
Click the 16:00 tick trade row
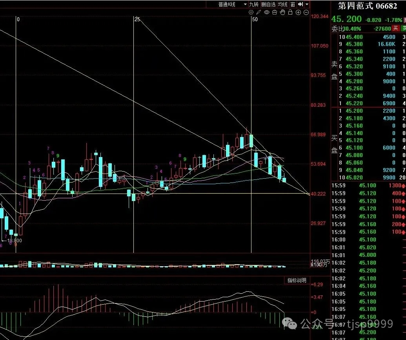[x=368, y=239]
